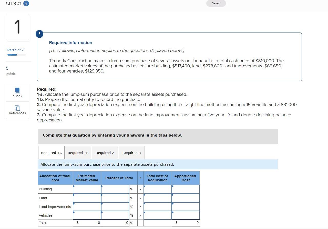Click the 'Land improvements' row label

click(x=55, y=207)
